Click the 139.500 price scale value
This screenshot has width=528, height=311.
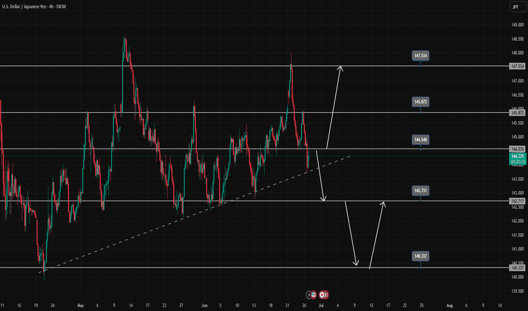click(518, 291)
